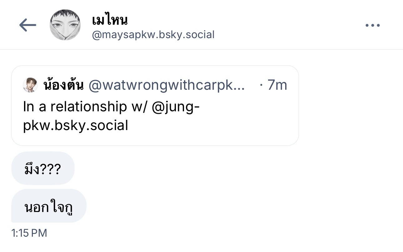Select the message bubble "มึง???"

click(43, 169)
